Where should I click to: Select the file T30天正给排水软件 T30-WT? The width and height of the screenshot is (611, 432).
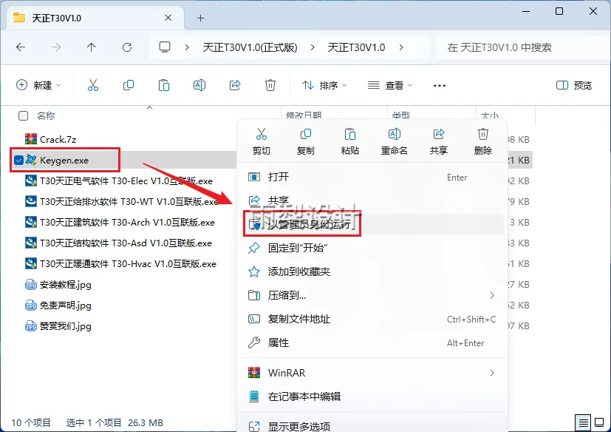(x=129, y=201)
